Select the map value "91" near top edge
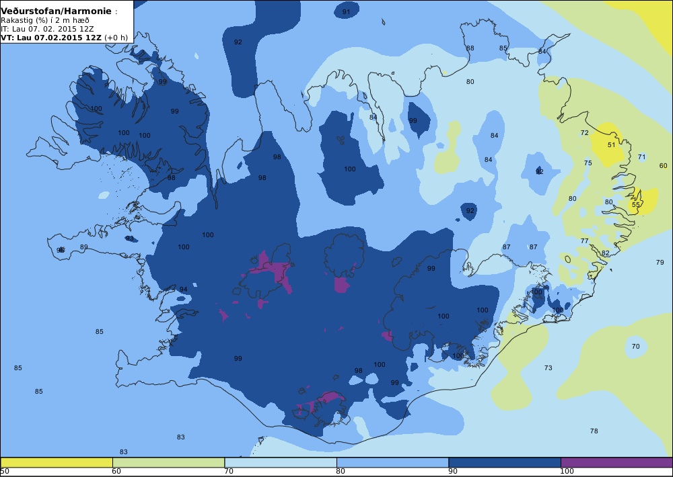This screenshot has height=477, width=673. 346,12
